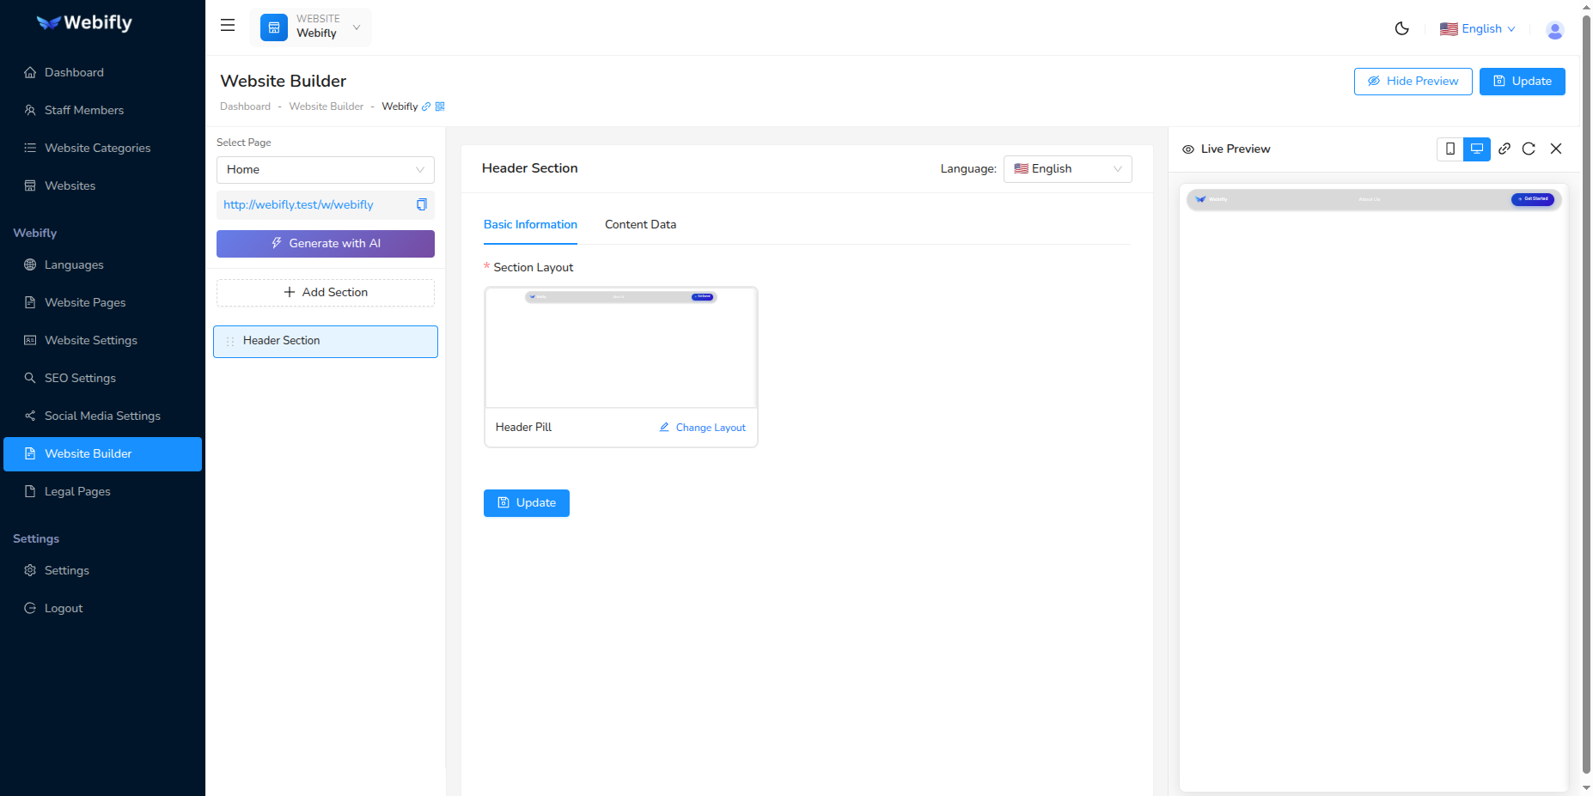Image resolution: width=1593 pixels, height=796 pixels.
Task: Hide Preview using the top toggle button
Action: pyautogui.click(x=1413, y=81)
